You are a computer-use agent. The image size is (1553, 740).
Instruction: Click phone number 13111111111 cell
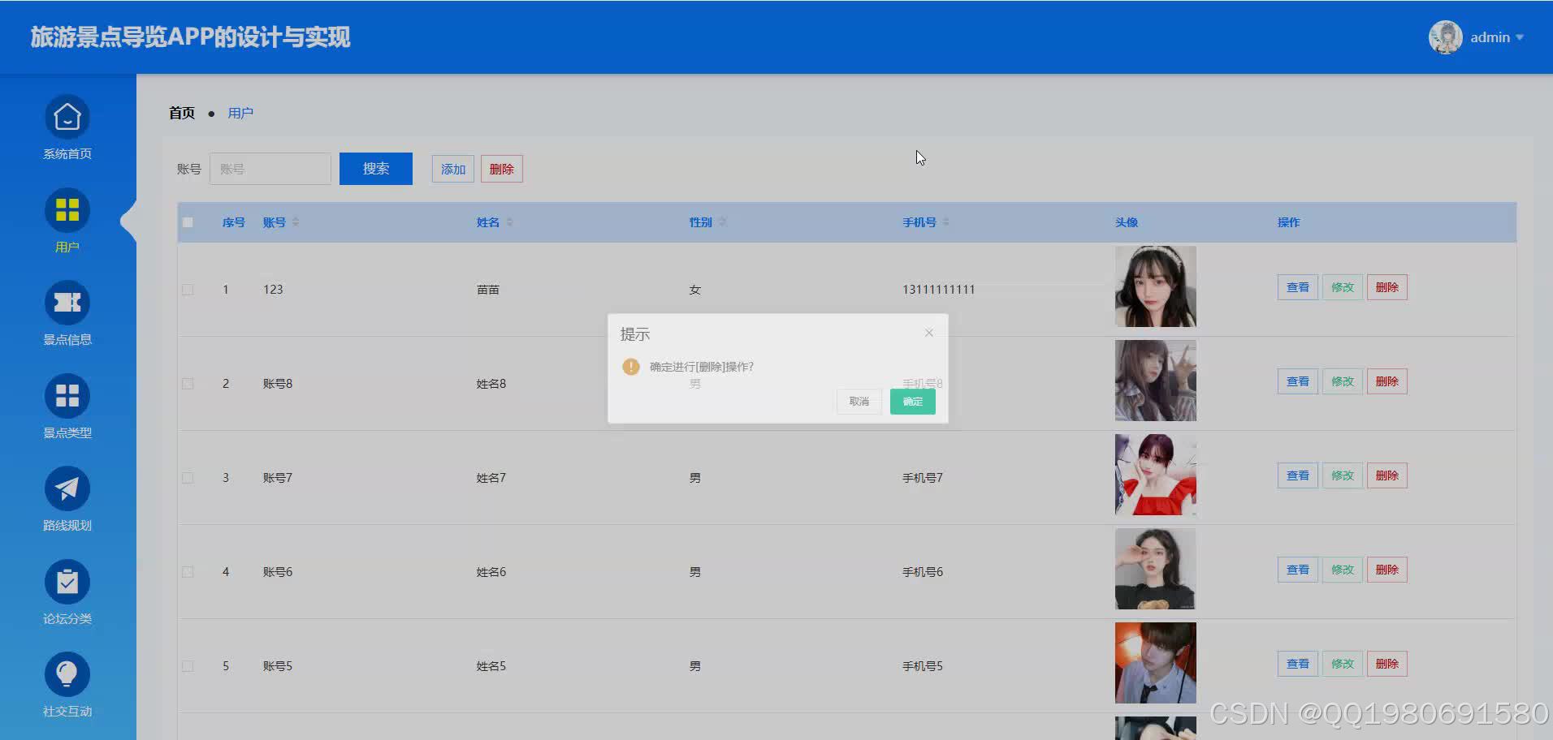(x=938, y=290)
